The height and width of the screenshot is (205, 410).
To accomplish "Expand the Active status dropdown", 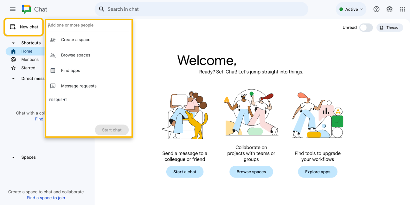I will click(351, 9).
